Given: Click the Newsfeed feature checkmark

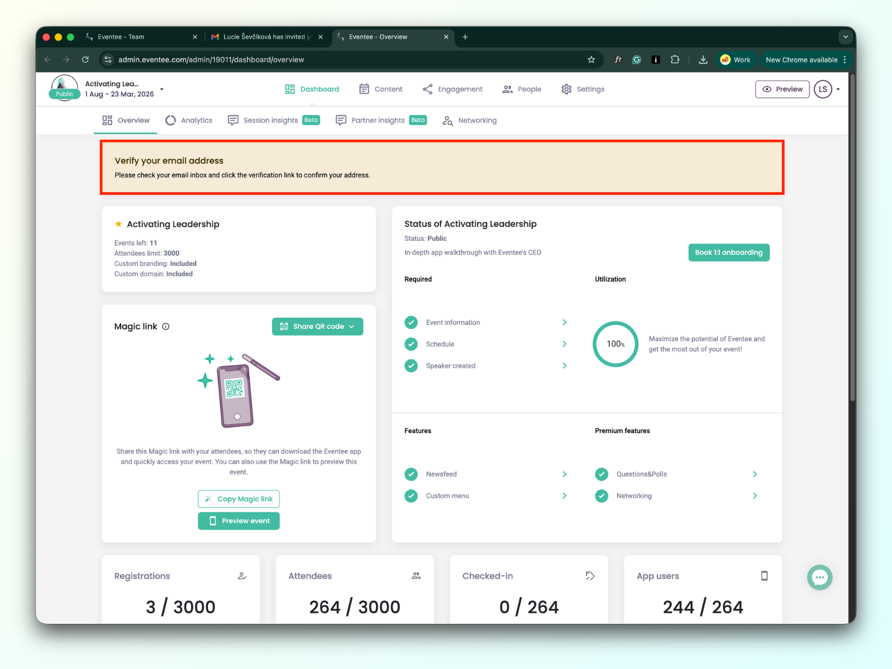Looking at the screenshot, I should coord(411,474).
